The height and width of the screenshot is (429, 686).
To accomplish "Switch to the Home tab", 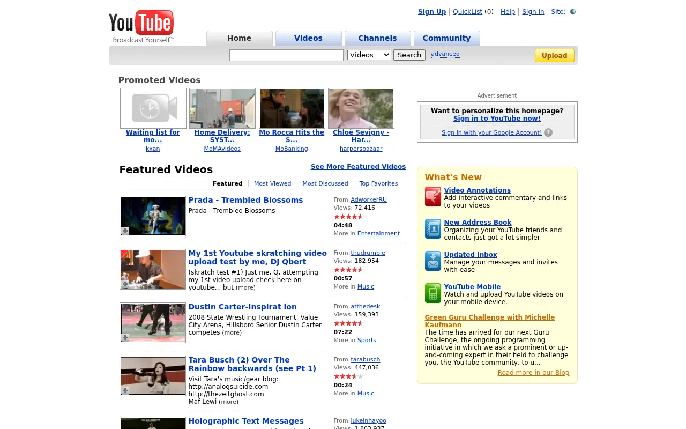I will (239, 38).
